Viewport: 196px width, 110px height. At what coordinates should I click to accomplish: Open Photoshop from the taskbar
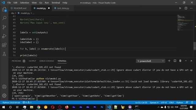pyautogui.click(x=102, y=107)
